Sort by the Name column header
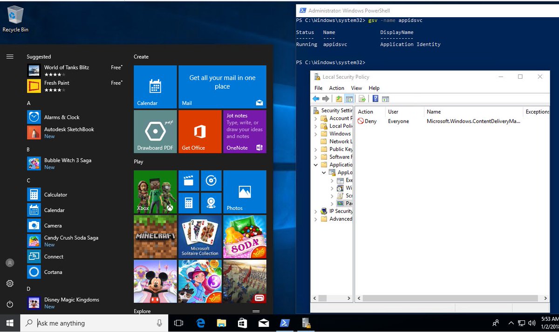This screenshot has height=332, width=559. point(473,112)
